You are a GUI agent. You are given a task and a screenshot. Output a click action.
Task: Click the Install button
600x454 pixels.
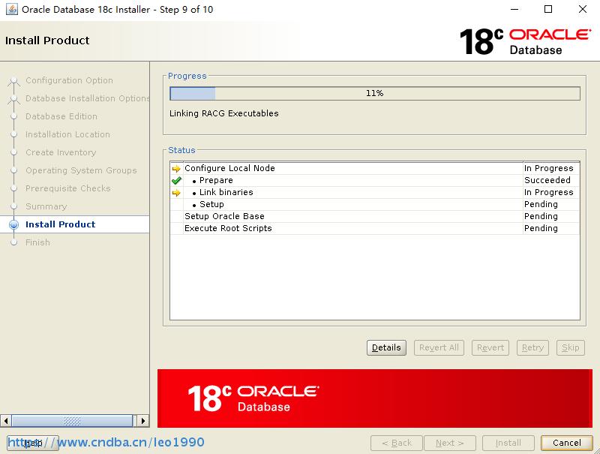(508, 443)
